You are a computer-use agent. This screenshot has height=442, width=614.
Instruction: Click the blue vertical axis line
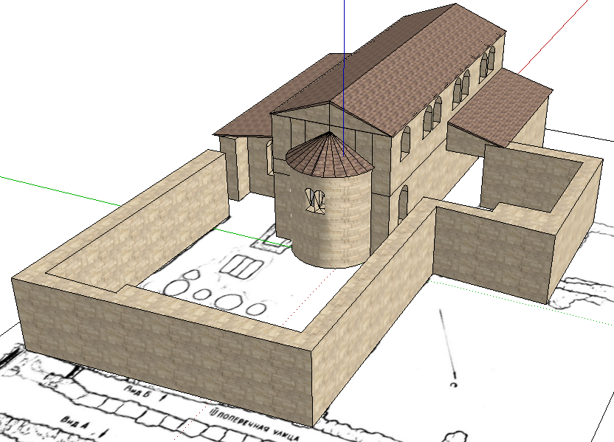point(344,78)
